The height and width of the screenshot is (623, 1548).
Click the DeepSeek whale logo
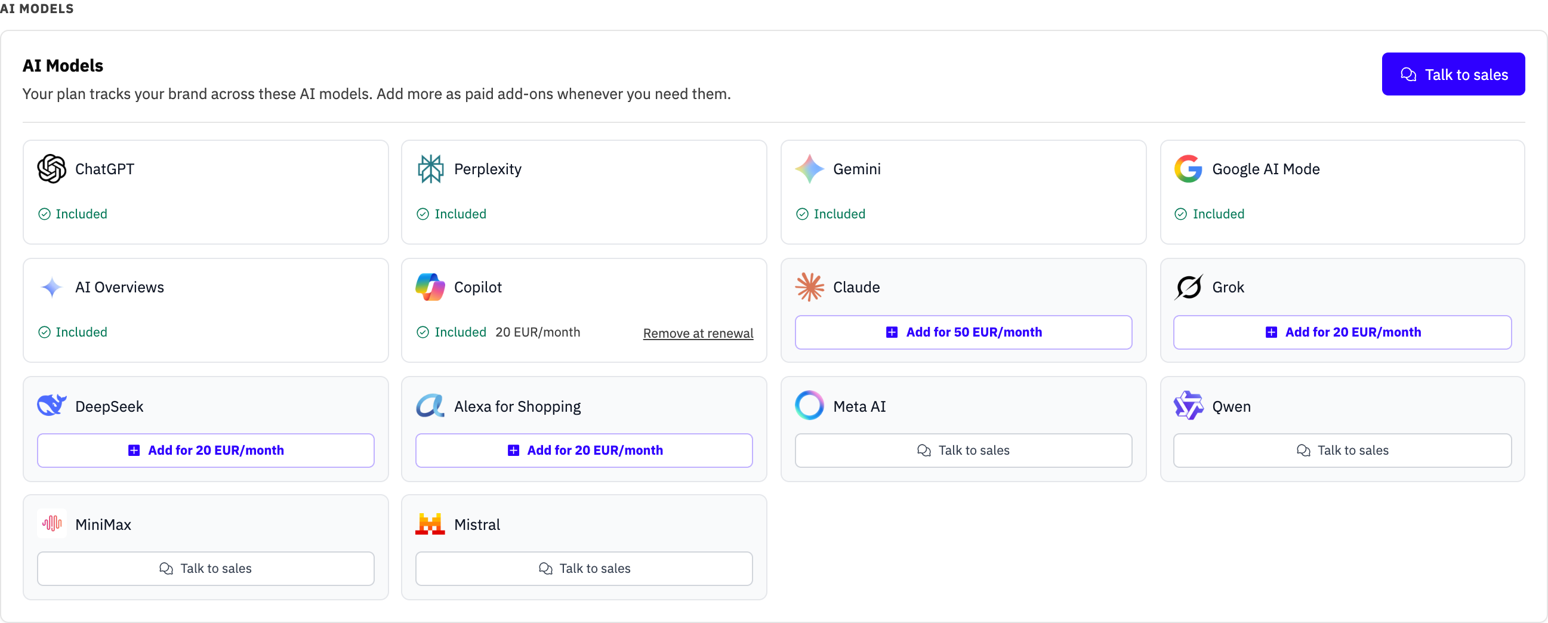(x=52, y=406)
